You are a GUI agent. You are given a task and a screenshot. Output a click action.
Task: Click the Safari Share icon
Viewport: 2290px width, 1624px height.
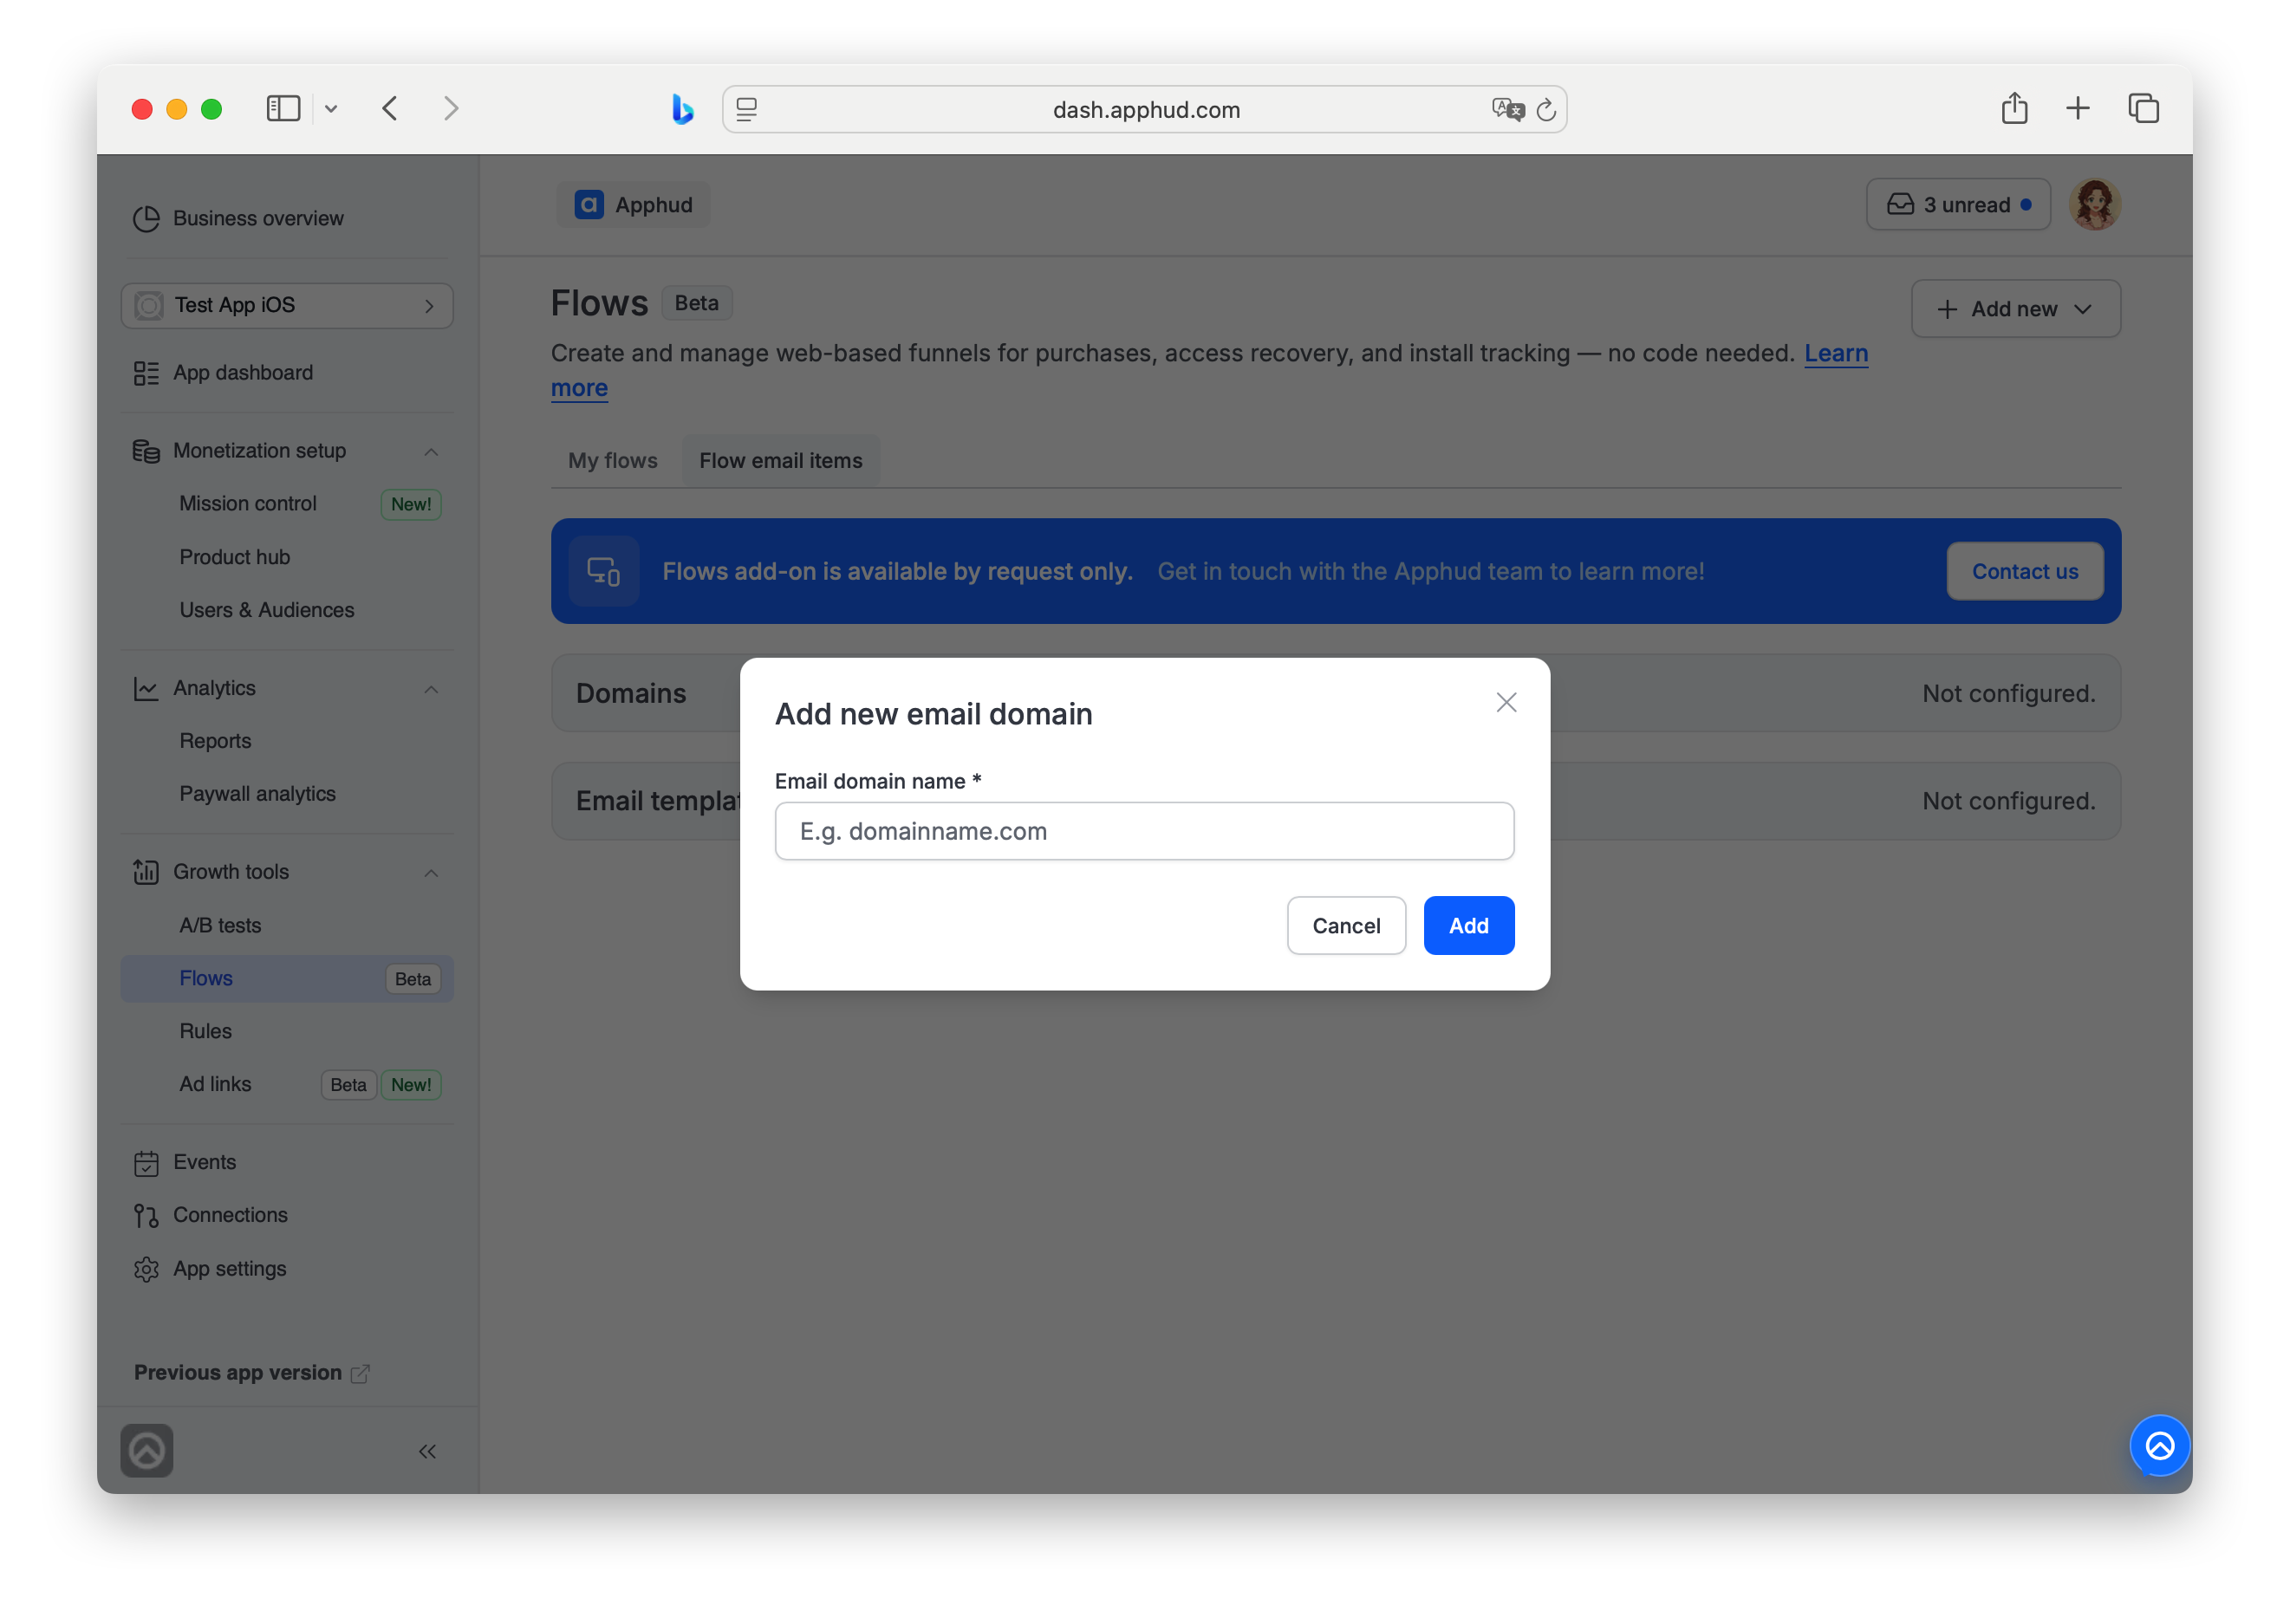(x=2014, y=108)
